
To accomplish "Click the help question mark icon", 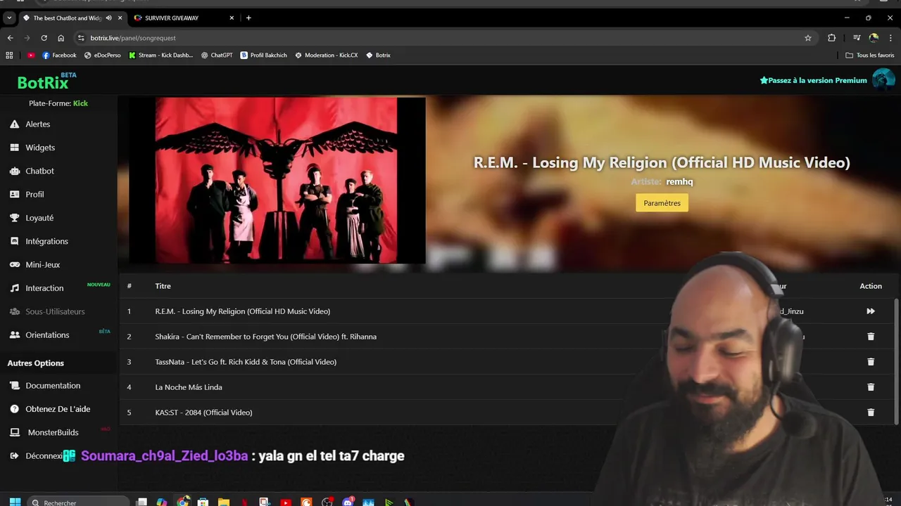I will (14, 409).
